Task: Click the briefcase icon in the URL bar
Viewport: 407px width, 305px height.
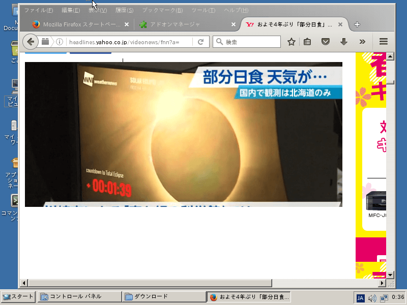Action: pyautogui.click(x=45, y=42)
